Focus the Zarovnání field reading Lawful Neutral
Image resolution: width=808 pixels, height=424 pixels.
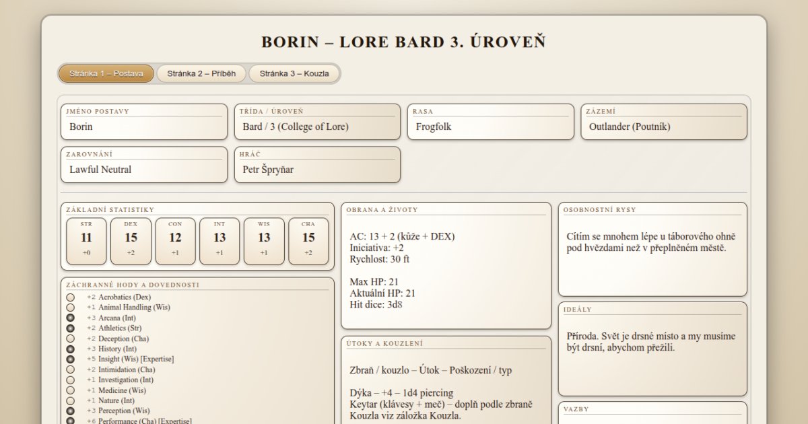click(x=144, y=170)
